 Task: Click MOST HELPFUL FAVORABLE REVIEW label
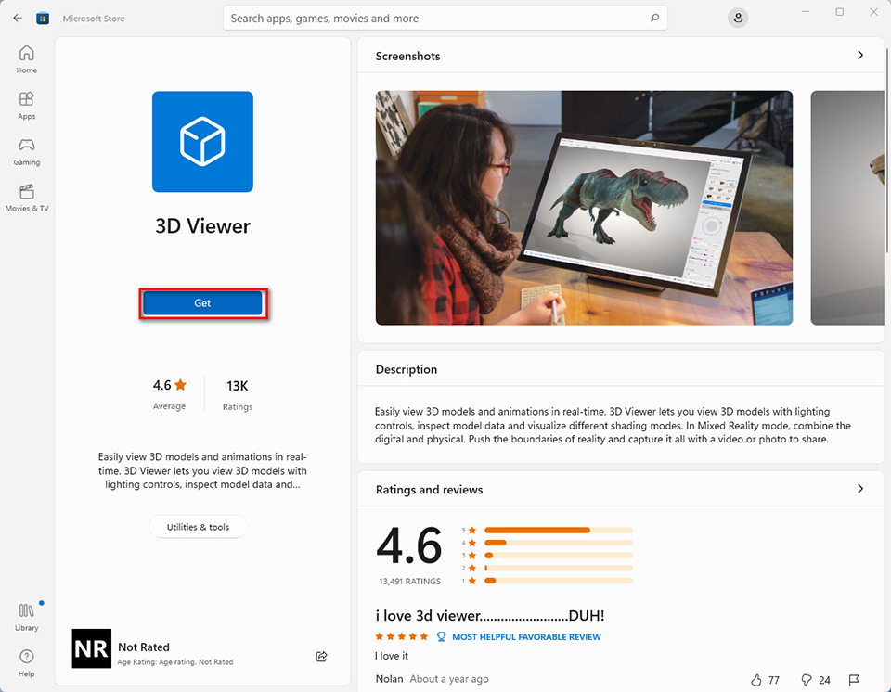click(x=526, y=637)
